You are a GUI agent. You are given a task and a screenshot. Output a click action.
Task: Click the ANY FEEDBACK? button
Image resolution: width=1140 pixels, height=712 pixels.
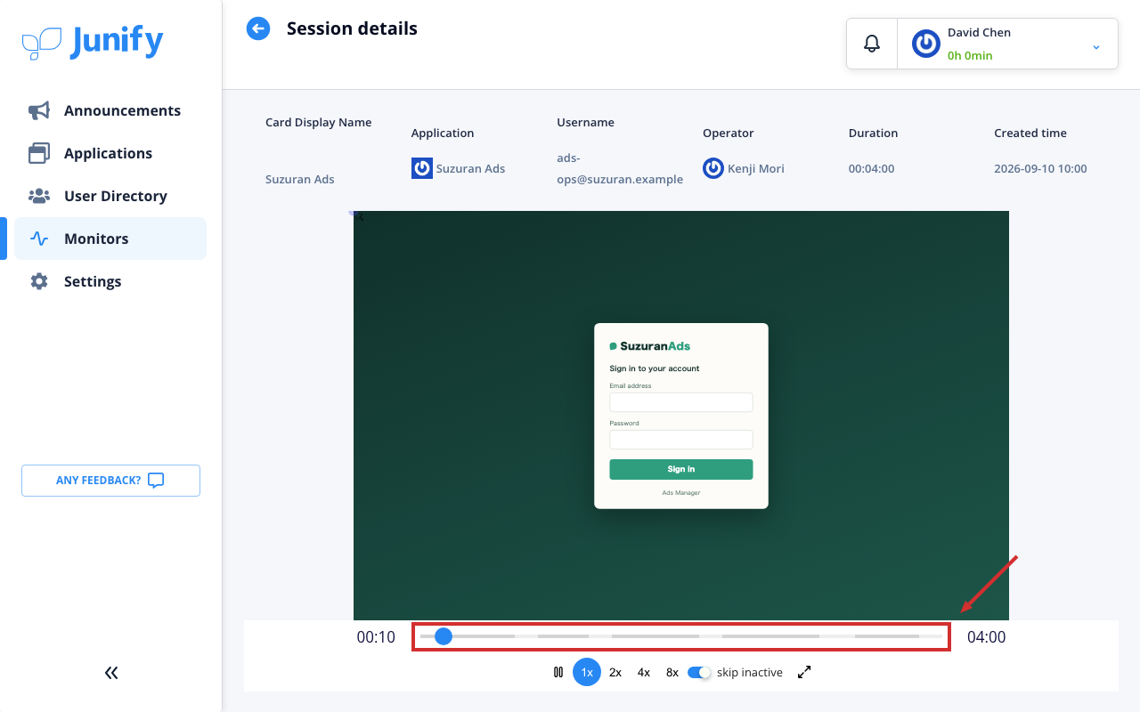[110, 481]
